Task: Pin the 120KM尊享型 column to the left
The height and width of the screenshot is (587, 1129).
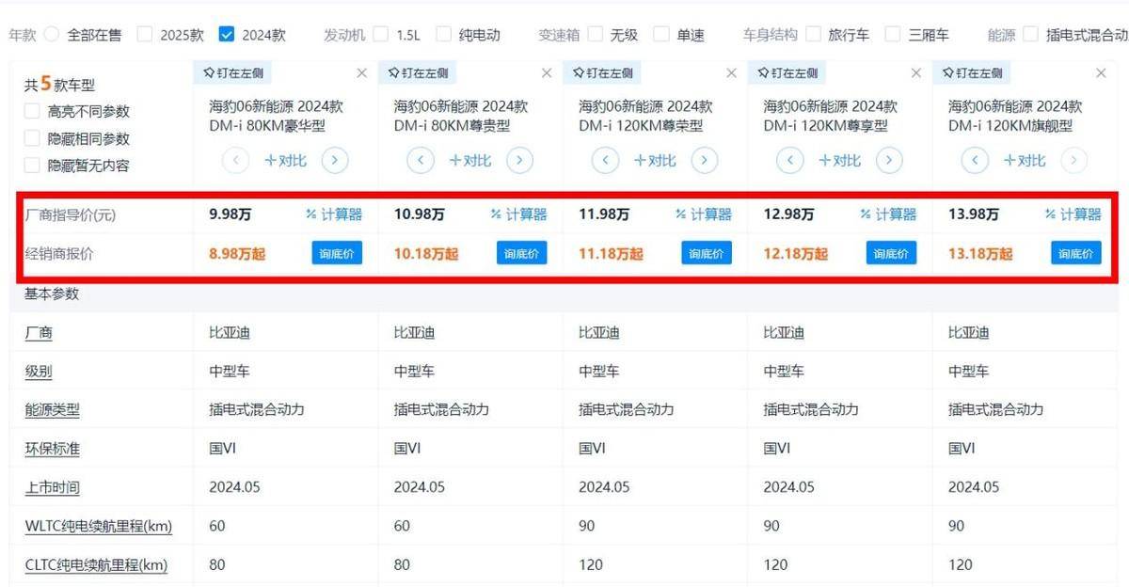Action: click(x=787, y=72)
